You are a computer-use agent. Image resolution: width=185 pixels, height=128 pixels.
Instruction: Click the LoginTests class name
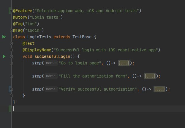coord(39,37)
